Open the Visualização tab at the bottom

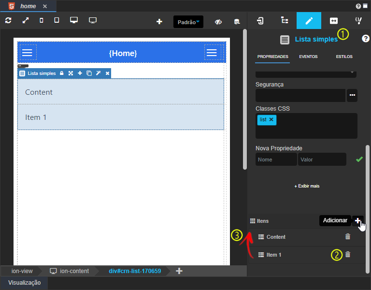click(x=24, y=283)
